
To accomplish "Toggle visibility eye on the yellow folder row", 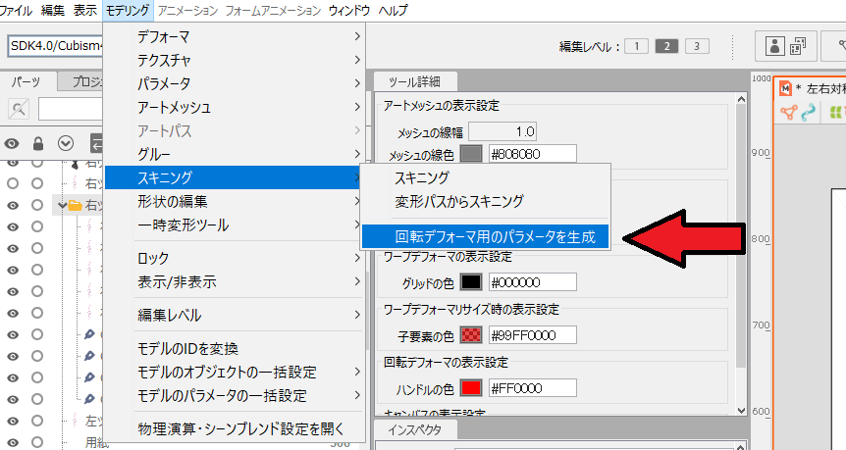I will tap(13, 205).
